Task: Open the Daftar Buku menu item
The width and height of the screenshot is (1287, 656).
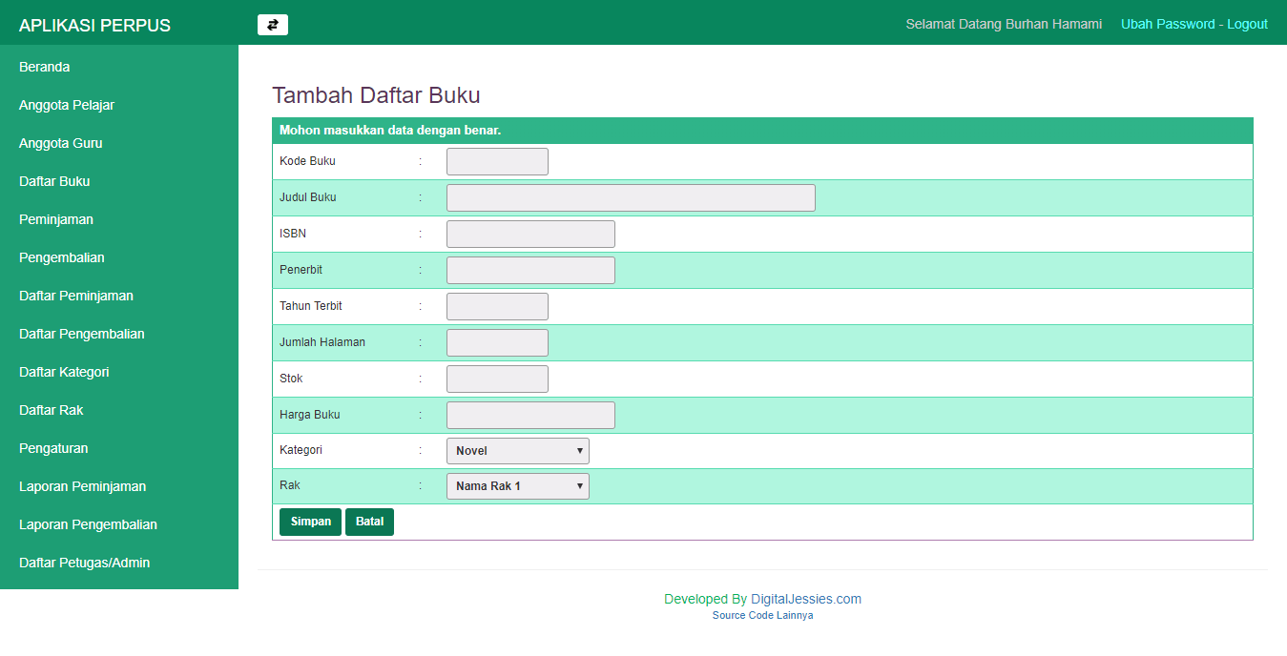Action: point(53,181)
